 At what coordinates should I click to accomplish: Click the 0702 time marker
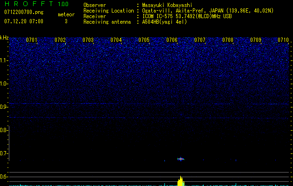click(x=60, y=40)
